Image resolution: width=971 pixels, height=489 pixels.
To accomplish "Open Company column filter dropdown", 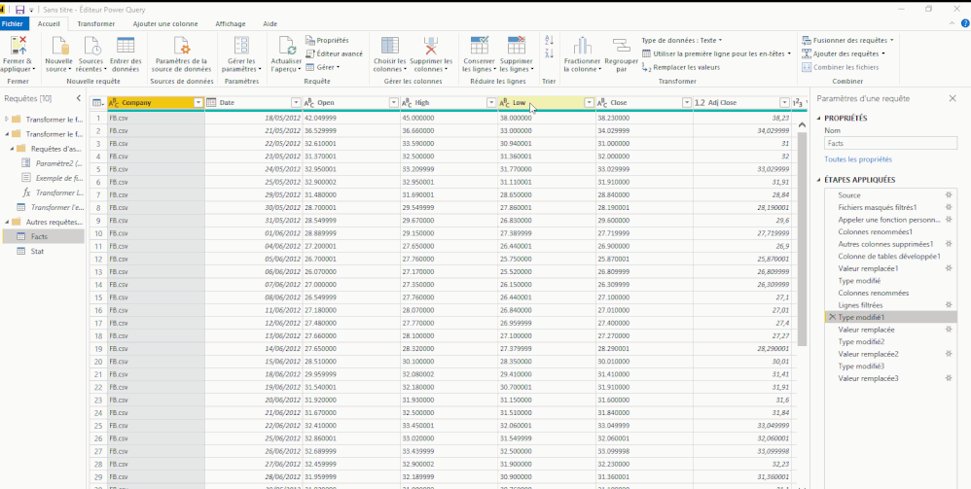I will (x=198, y=103).
